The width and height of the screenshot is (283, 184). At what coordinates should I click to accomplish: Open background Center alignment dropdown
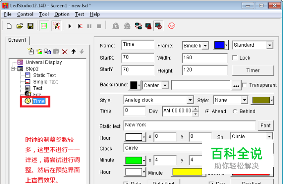click(165, 85)
